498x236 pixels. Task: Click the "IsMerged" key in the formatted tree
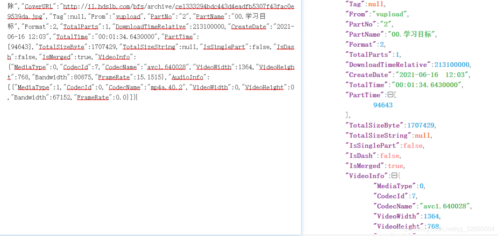[365, 166]
